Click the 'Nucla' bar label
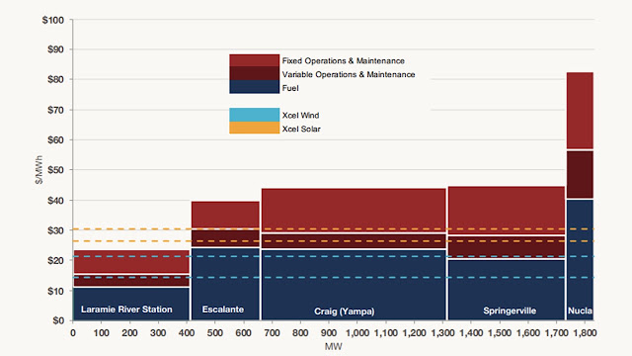 point(580,311)
